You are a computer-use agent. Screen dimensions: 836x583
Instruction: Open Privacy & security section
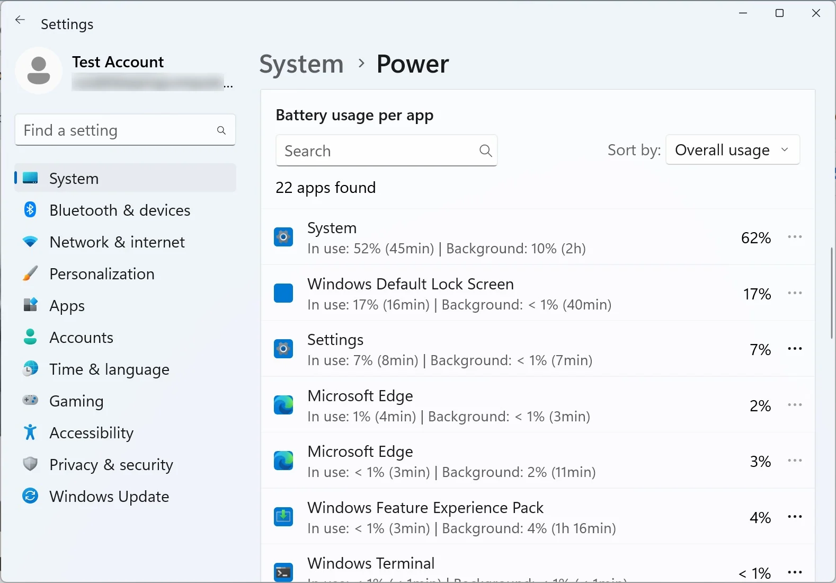point(111,465)
